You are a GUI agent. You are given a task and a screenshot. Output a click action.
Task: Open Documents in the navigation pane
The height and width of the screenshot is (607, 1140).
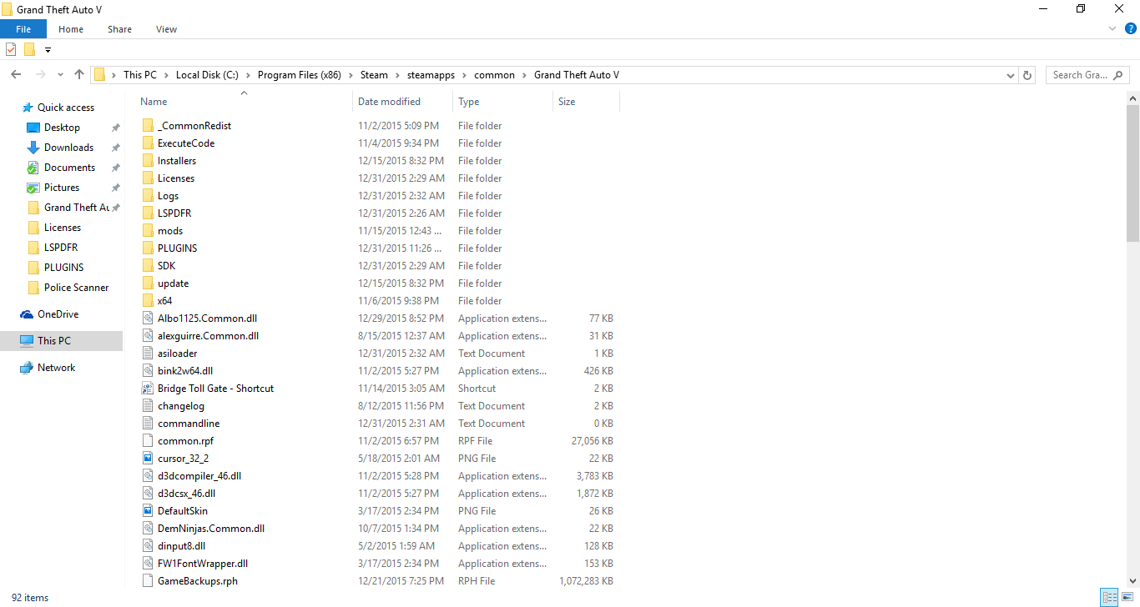point(69,168)
